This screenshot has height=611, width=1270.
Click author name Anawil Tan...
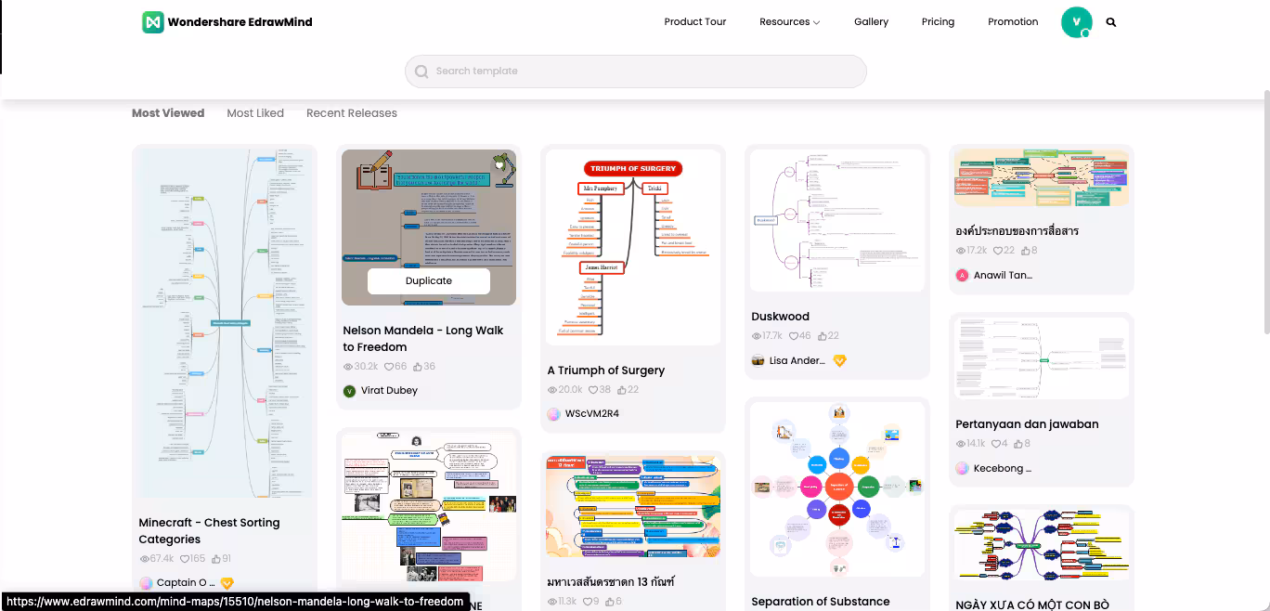pos(1003,275)
